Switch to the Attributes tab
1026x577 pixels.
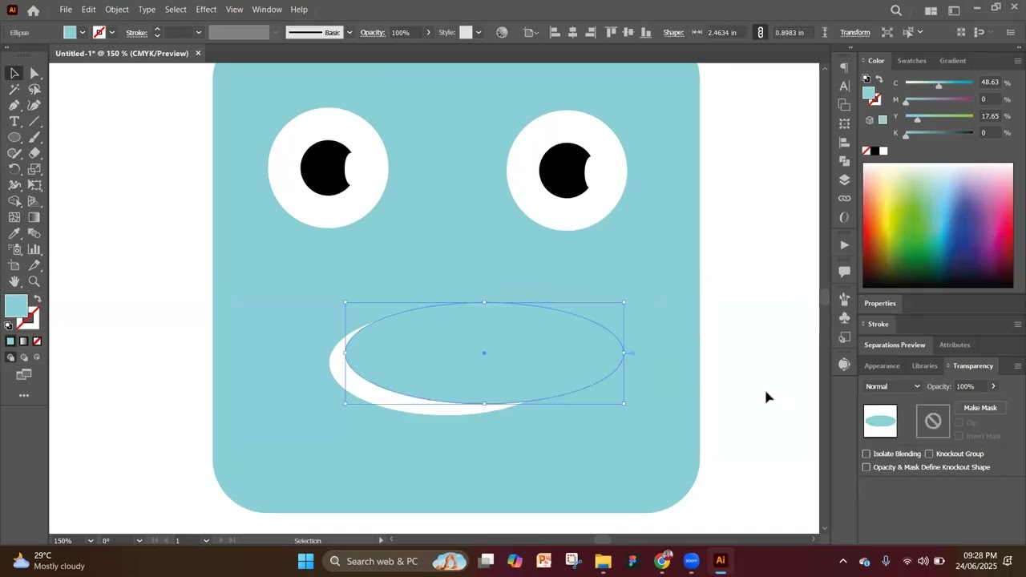click(955, 345)
